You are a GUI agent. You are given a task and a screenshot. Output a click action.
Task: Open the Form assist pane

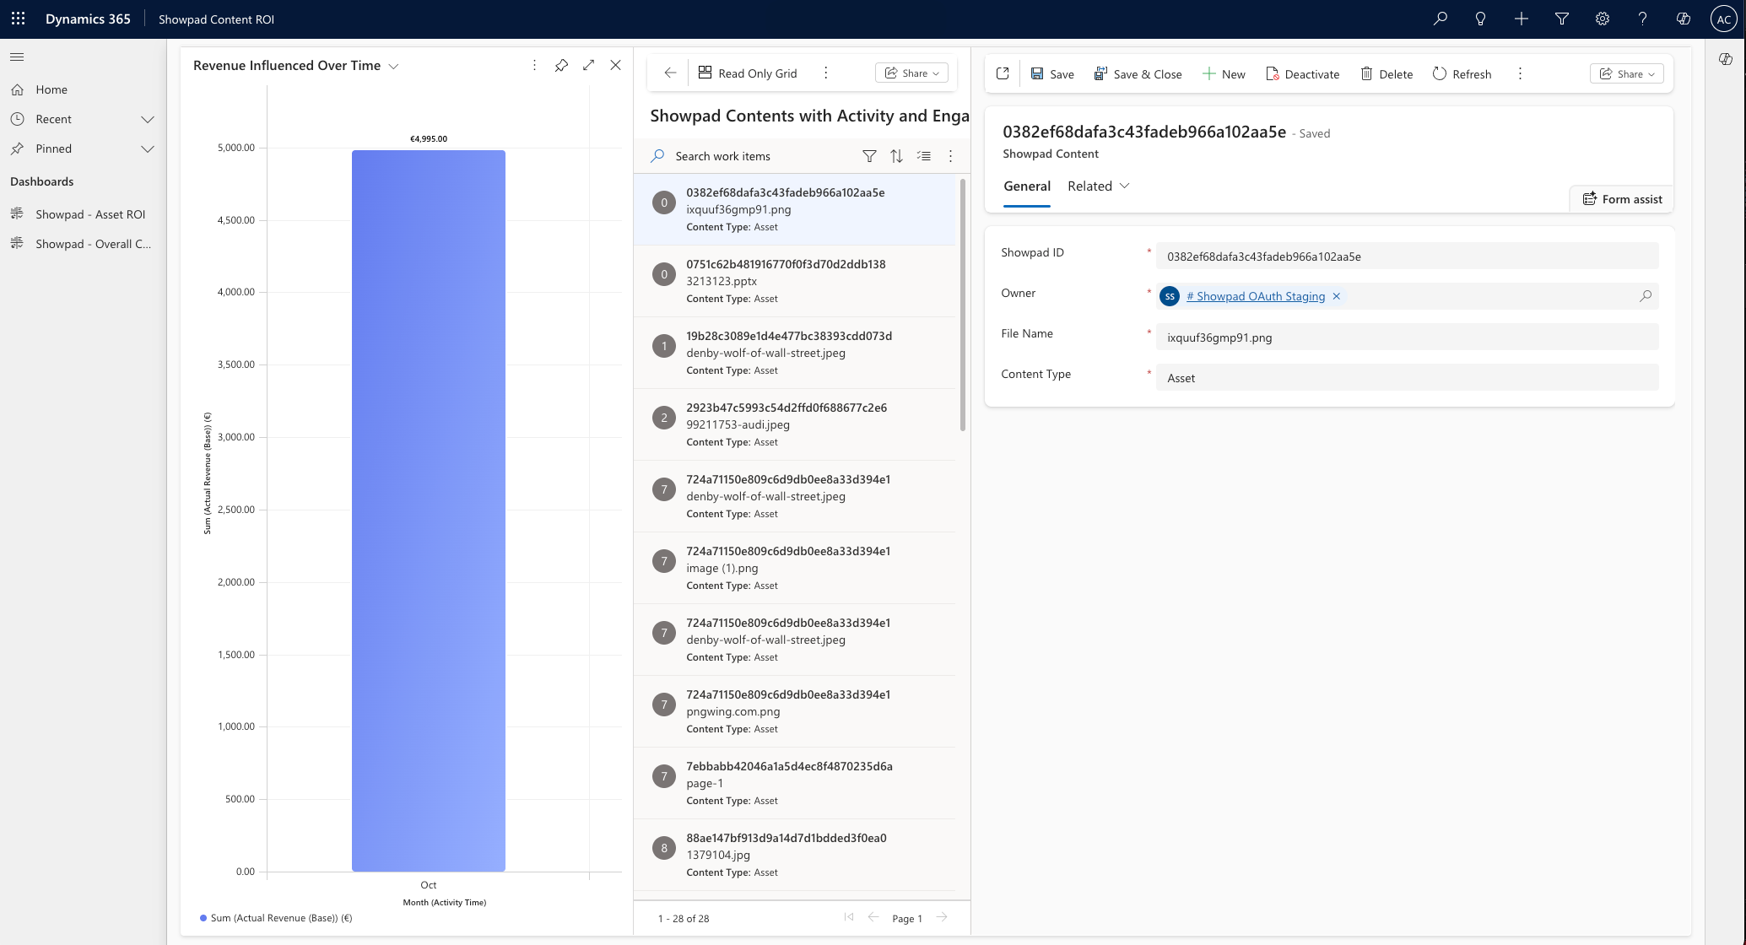1622,199
